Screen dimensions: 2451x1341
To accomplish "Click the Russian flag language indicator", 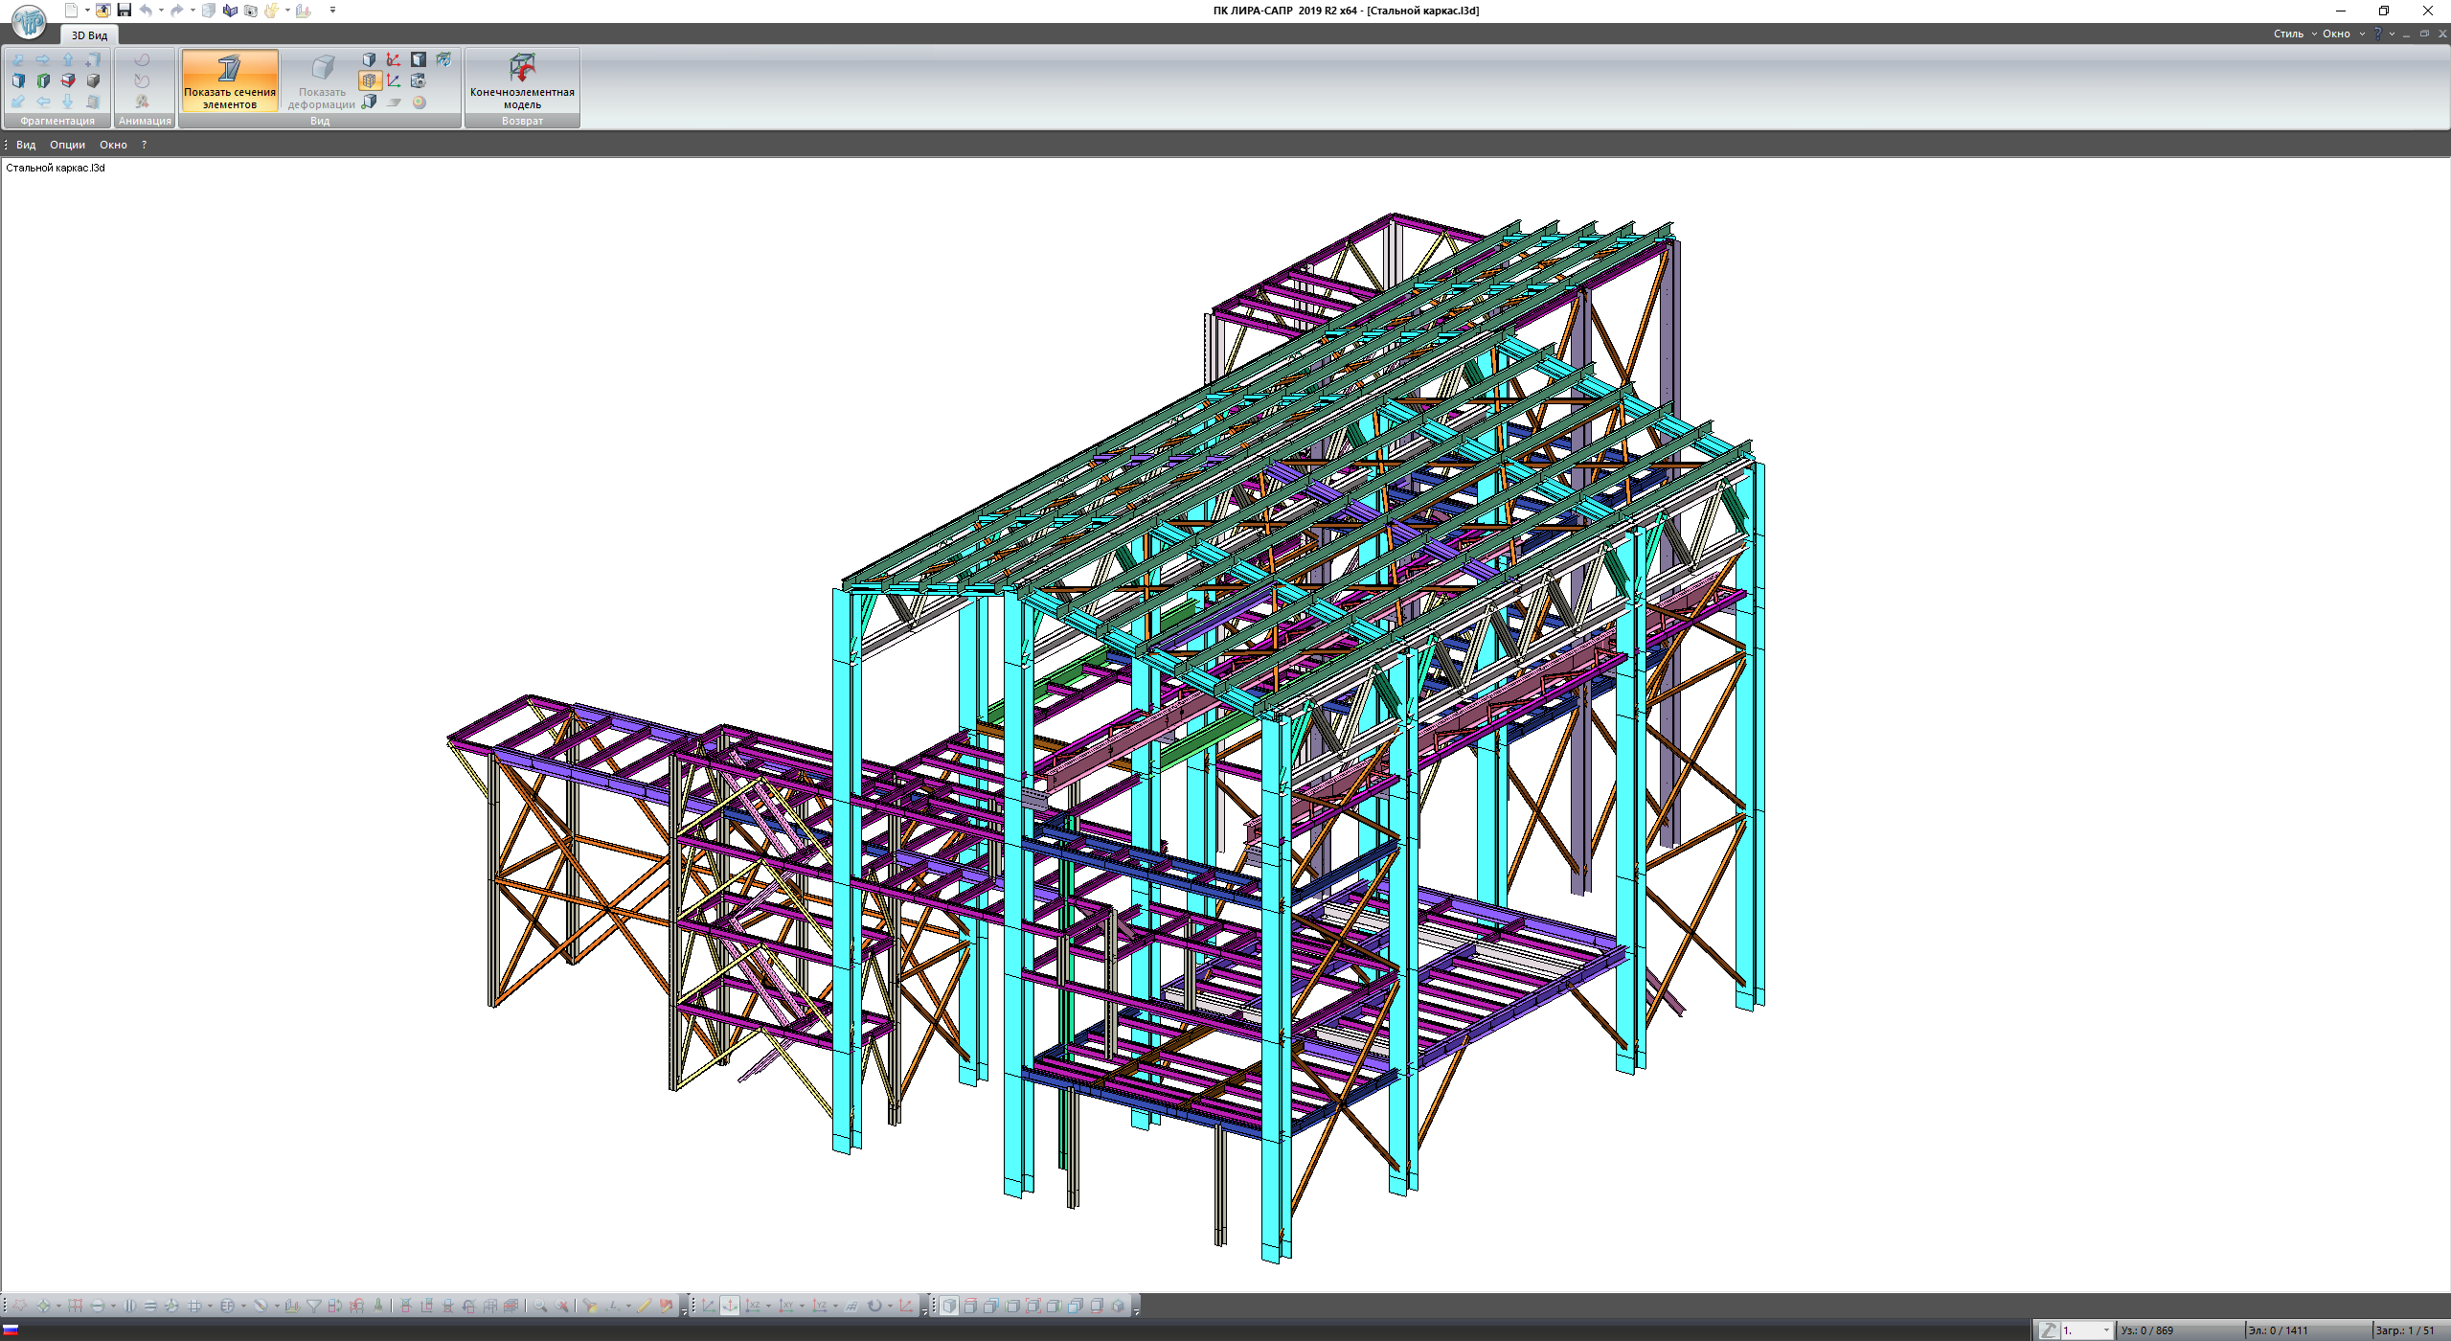I will [x=11, y=1330].
